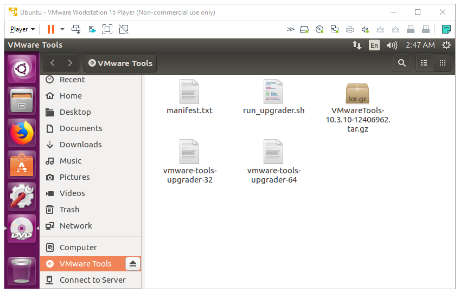Launch Firefox from the launcher
This screenshot has width=460, height=293.
click(22, 133)
